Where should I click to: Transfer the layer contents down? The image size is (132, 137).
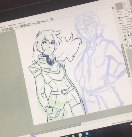(125, 36)
